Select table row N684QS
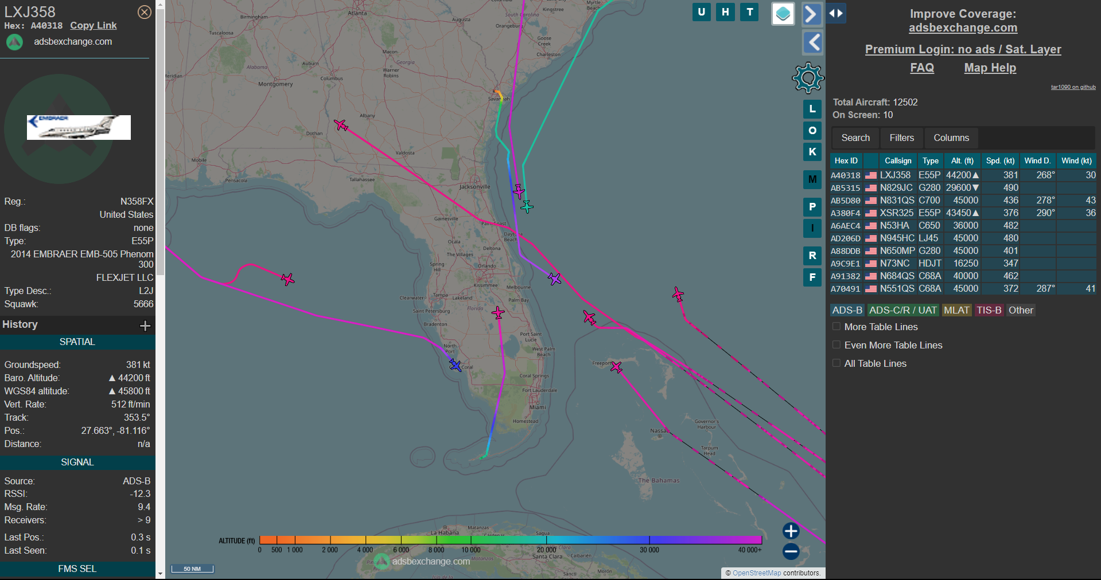 tap(963, 276)
